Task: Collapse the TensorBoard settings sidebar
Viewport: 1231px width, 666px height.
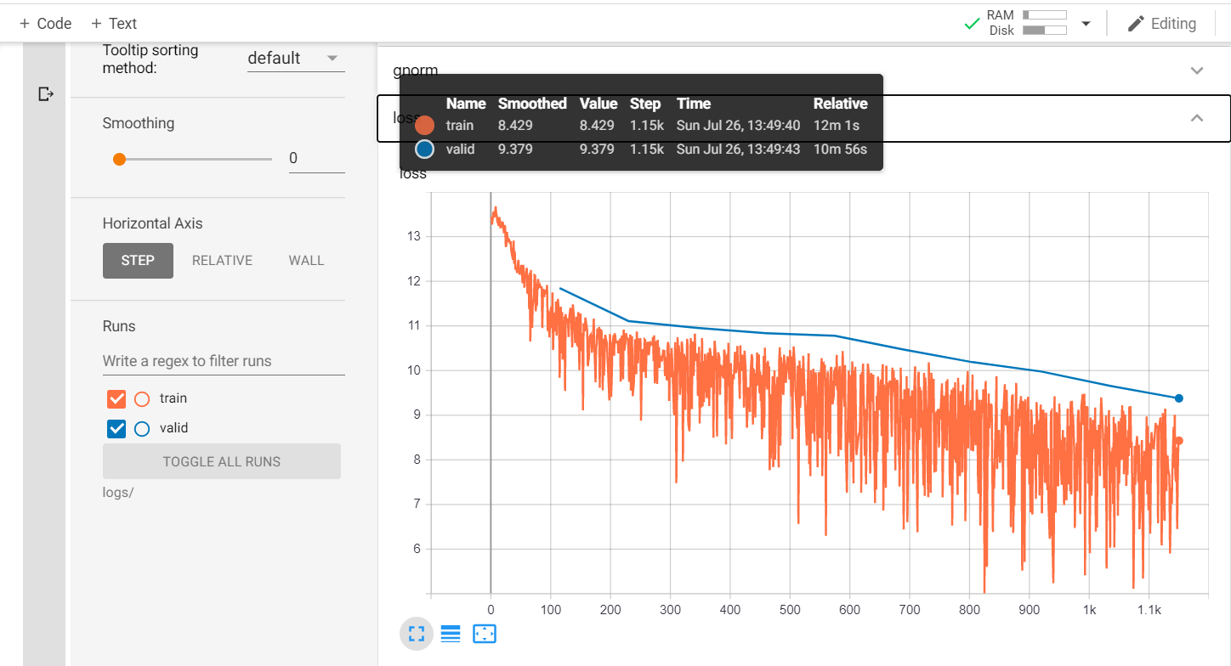Action: (x=44, y=93)
